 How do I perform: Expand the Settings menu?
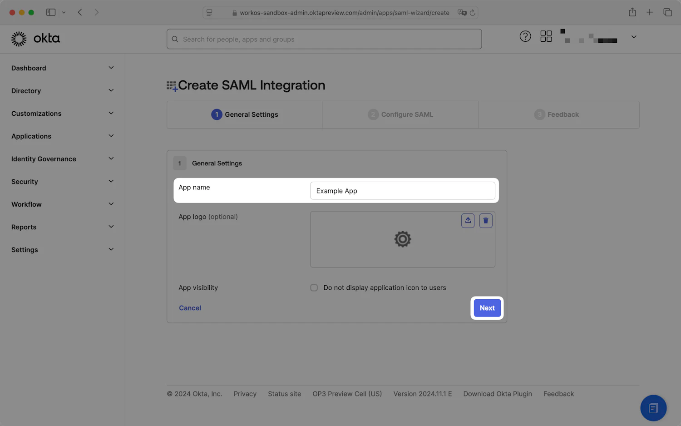pos(63,250)
